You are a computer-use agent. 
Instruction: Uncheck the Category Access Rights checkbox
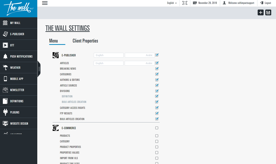pos(157,107)
